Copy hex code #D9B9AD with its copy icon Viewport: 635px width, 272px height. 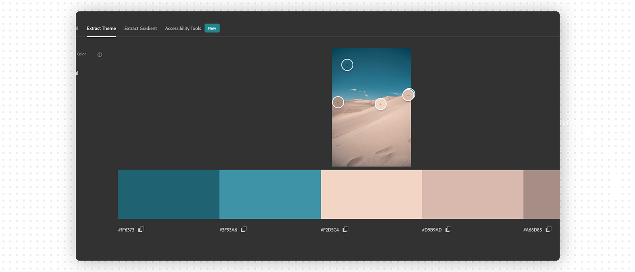point(448,229)
